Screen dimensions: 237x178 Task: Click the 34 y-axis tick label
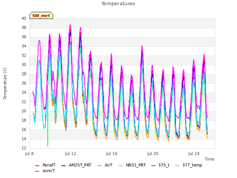coord(24,46)
